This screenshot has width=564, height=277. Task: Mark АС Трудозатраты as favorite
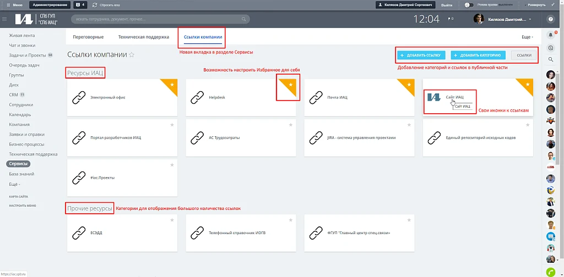(x=291, y=125)
